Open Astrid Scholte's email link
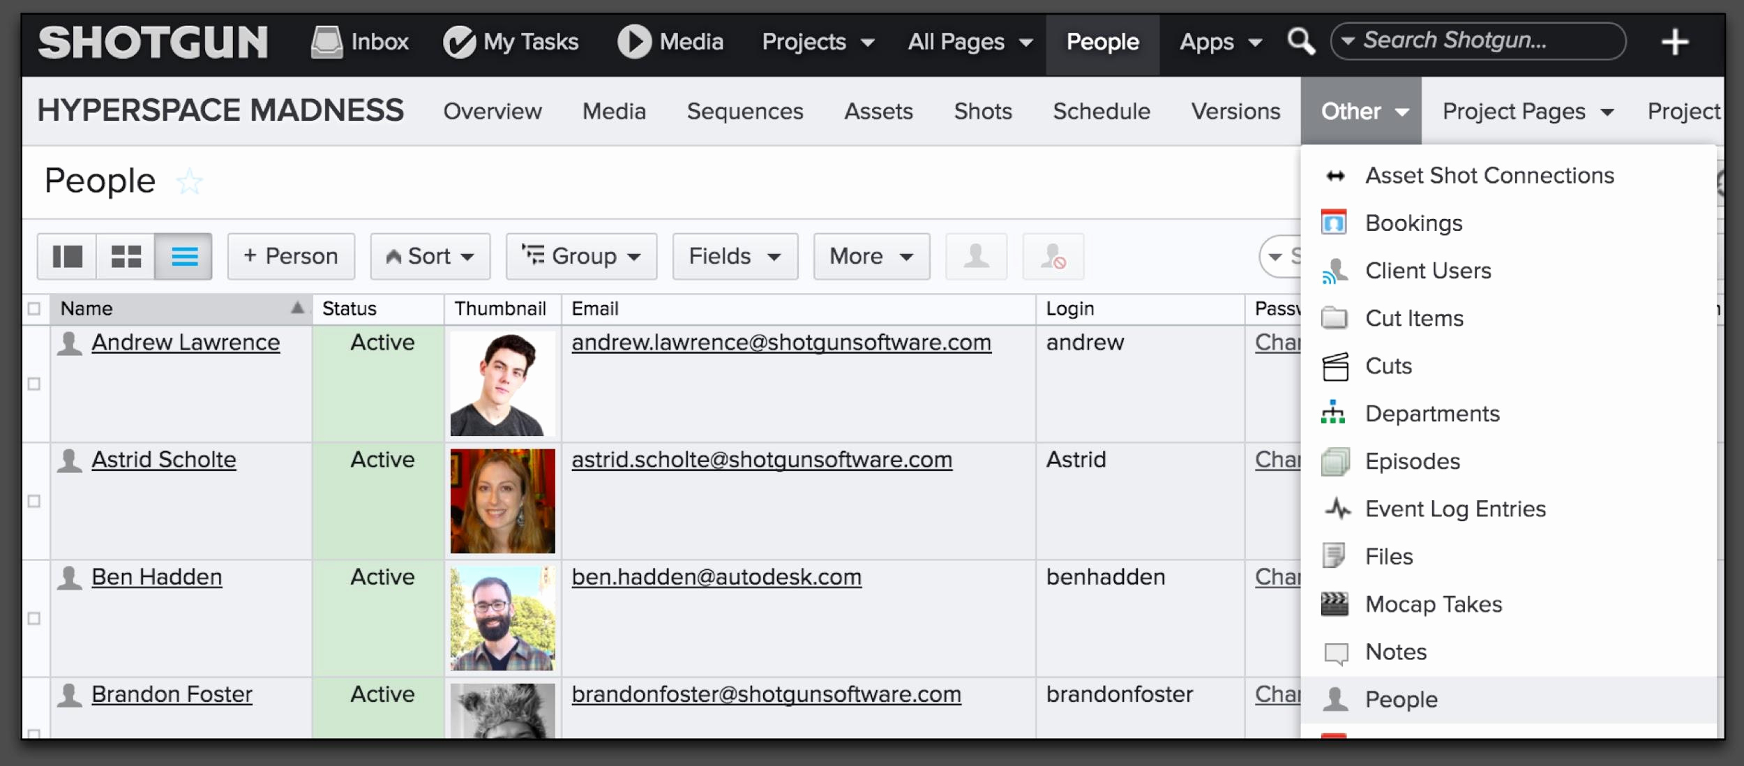1744x766 pixels. coord(761,460)
